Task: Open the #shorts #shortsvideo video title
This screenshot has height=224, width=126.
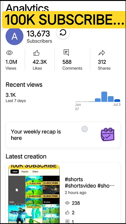Action: pyautogui.click(x=90, y=182)
